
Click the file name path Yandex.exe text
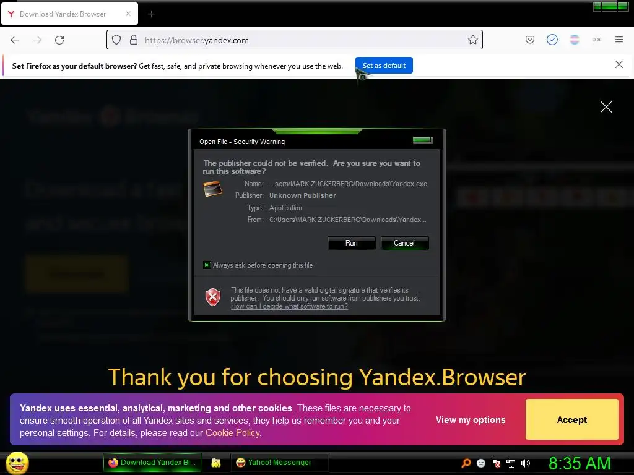tap(348, 184)
